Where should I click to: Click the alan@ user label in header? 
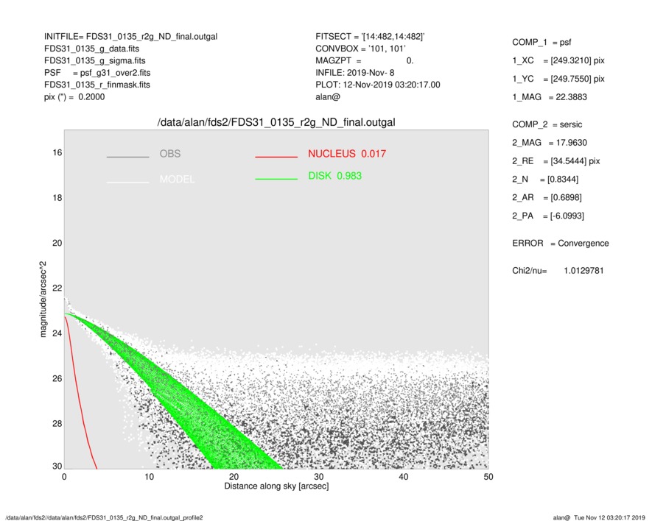pyautogui.click(x=328, y=97)
